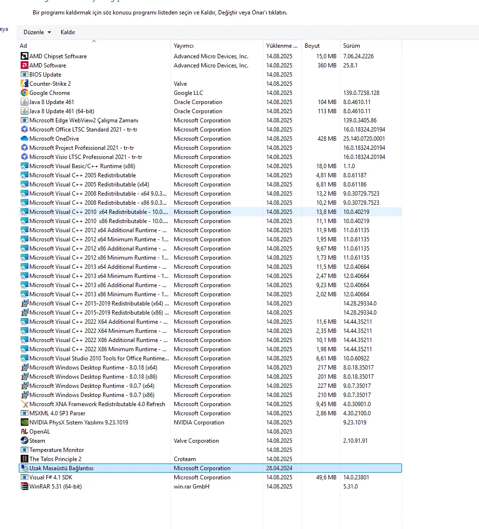Click version 139.0.7258.128 of Chrome
Viewport: 479px width, 529px height.
pos(361,93)
